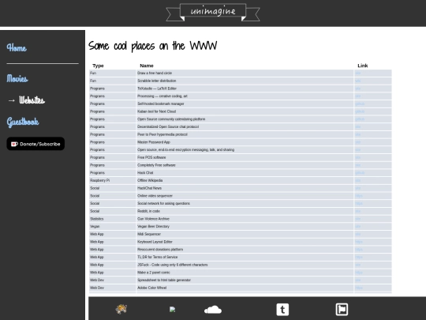Open the Gun Violence Archive link
The height and width of the screenshot is (320, 426).
click(x=357, y=219)
